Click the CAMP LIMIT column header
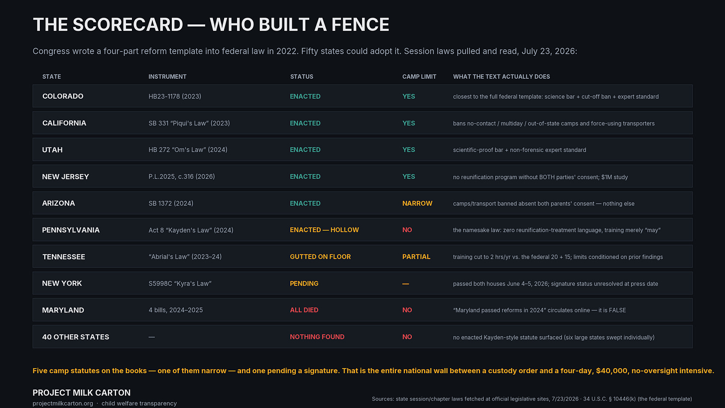 (x=419, y=77)
